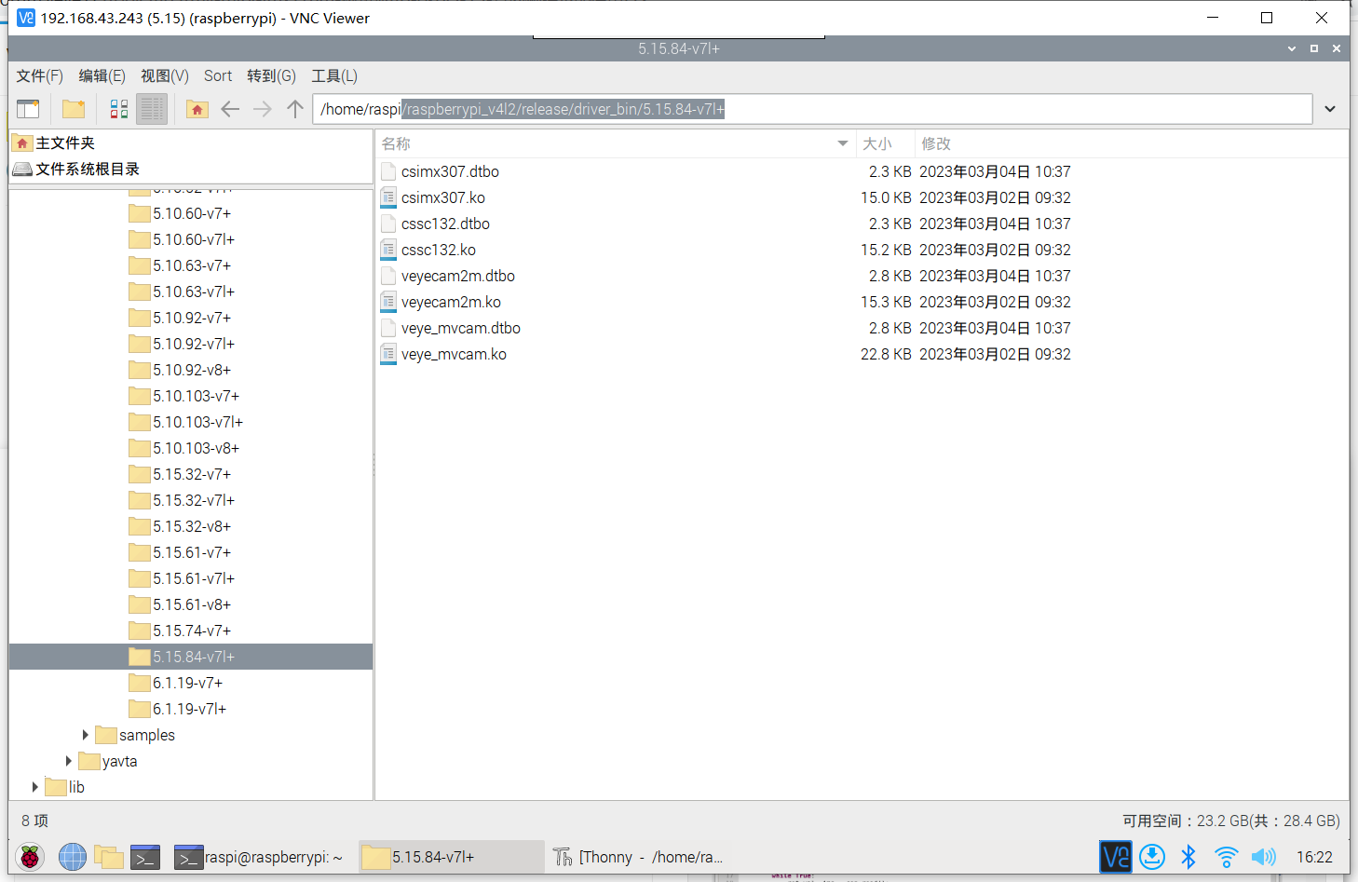Navigate back with the left arrow
1358x882 pixels.
(x=230, y=109)
